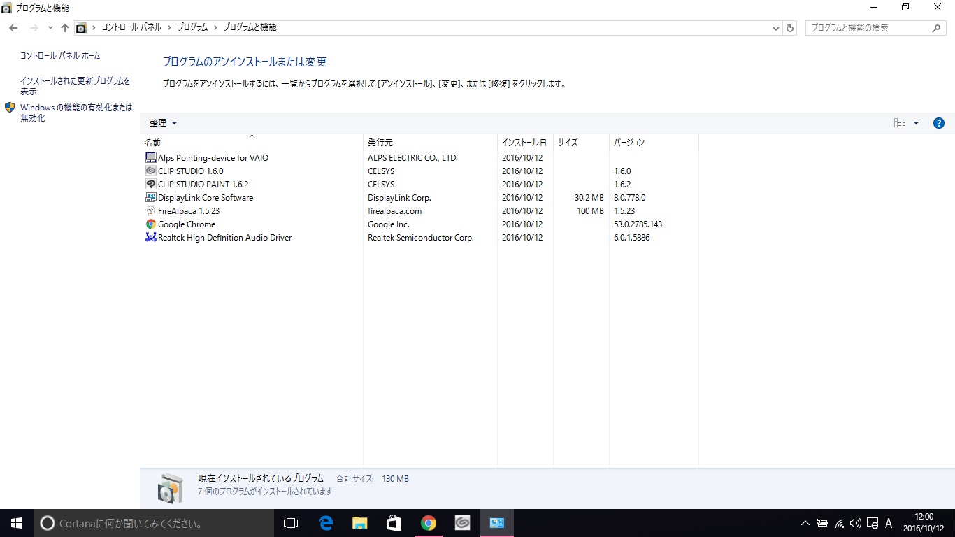The height and width of the screenshot is (537, 955).
Task: Click the 30.2 MB size cell
Action: (x=589, y=198)
